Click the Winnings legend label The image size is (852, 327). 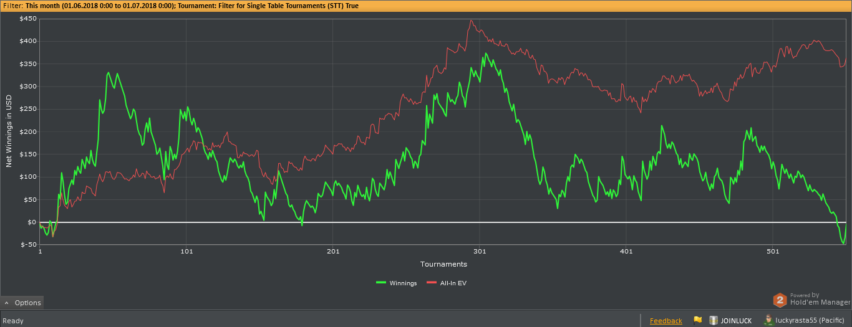(x=403, y=283)
